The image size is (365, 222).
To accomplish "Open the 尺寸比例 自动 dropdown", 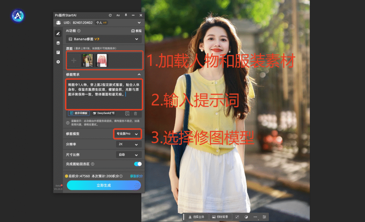I will coord(128,155).
